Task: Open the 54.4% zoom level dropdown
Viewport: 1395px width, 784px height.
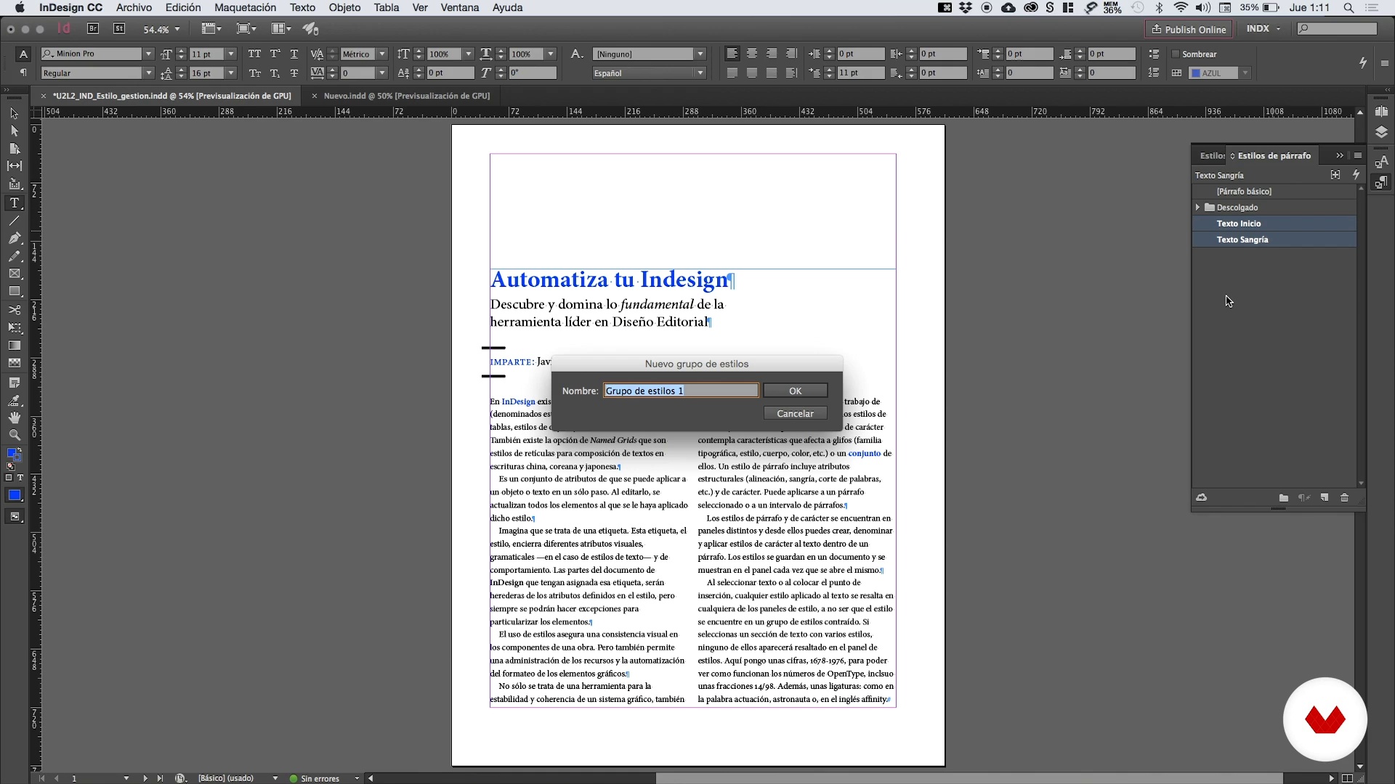Action: click(177, 29)
